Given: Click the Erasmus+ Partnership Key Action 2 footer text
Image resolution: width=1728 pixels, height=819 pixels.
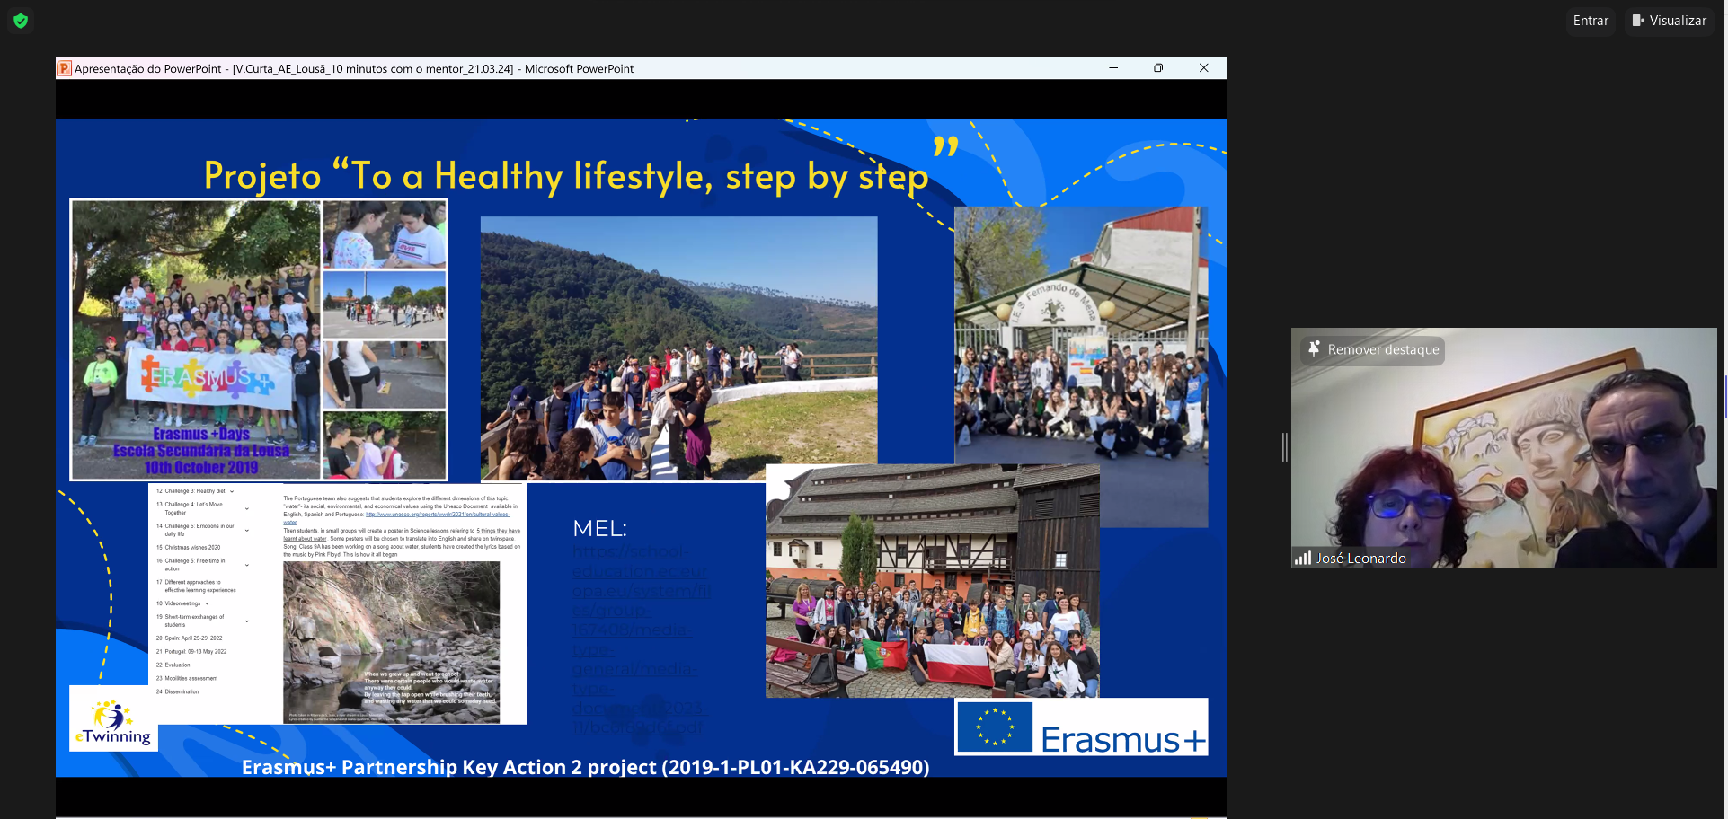Looking at the screenshot, I should 585,767.
